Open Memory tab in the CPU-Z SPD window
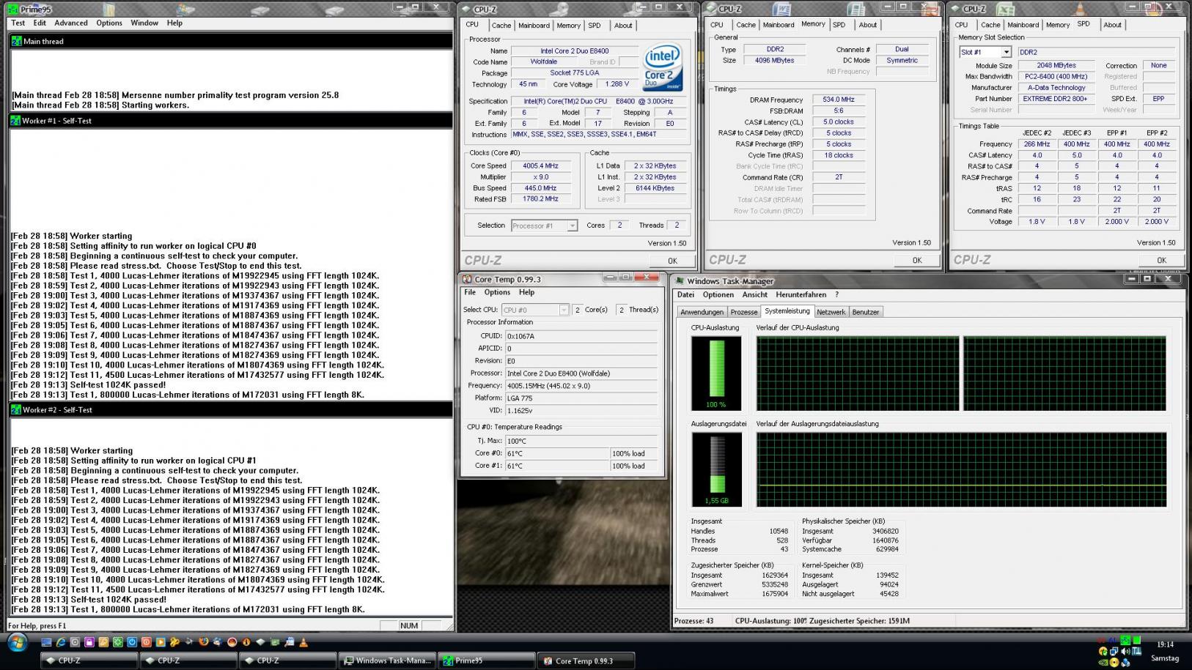Image resolution: width=1192 pixels, height=670 pixels. [x=1058, y=25]
